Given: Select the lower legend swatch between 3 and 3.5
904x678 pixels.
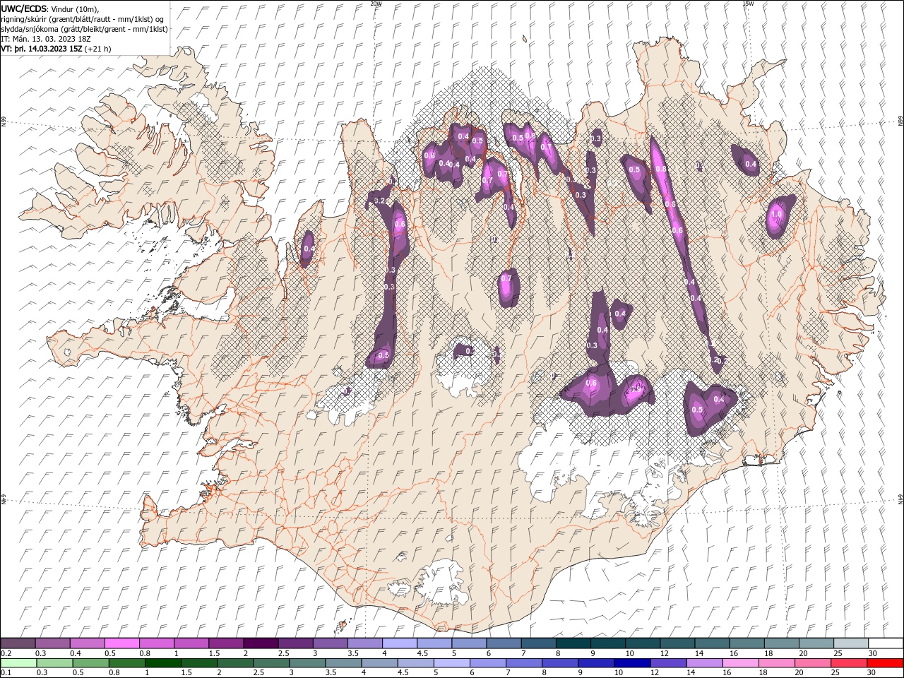Looking at the screenshot, I should point(307,663).
